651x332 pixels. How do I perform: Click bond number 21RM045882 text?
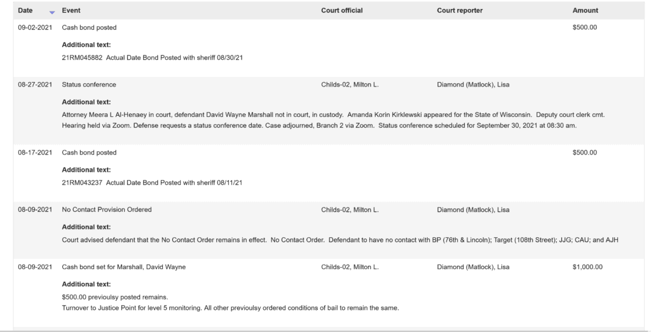pyautogui.click(x=82, y=58)
